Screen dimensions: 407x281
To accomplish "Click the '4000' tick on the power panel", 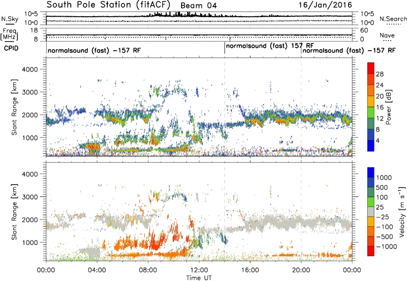I will pyautogui.click(x=30, y=69).
